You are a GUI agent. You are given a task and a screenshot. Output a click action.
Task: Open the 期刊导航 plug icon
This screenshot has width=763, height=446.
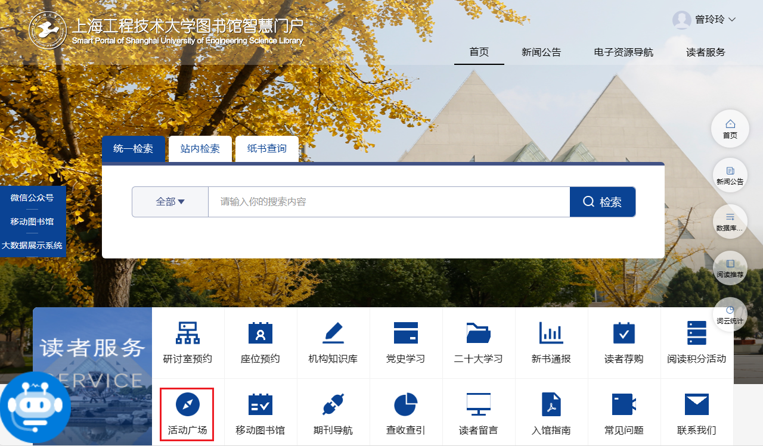coord(333,405)
